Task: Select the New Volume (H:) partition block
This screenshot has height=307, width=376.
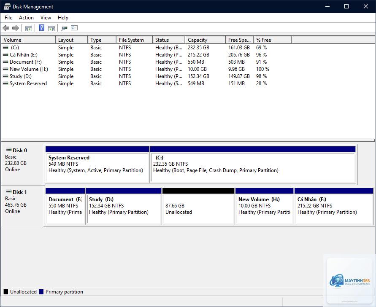Action: click(x=265, y=206)
